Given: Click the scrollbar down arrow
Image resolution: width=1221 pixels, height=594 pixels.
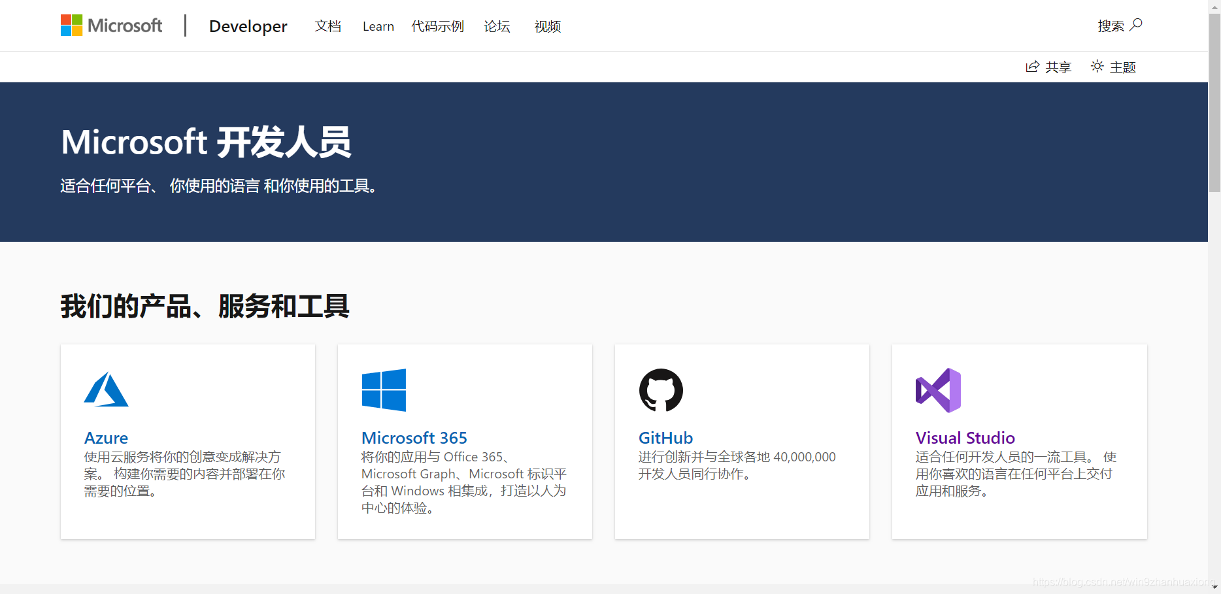Looking at the screenshot, I should pyautogui.click(x=1214, y=587).
